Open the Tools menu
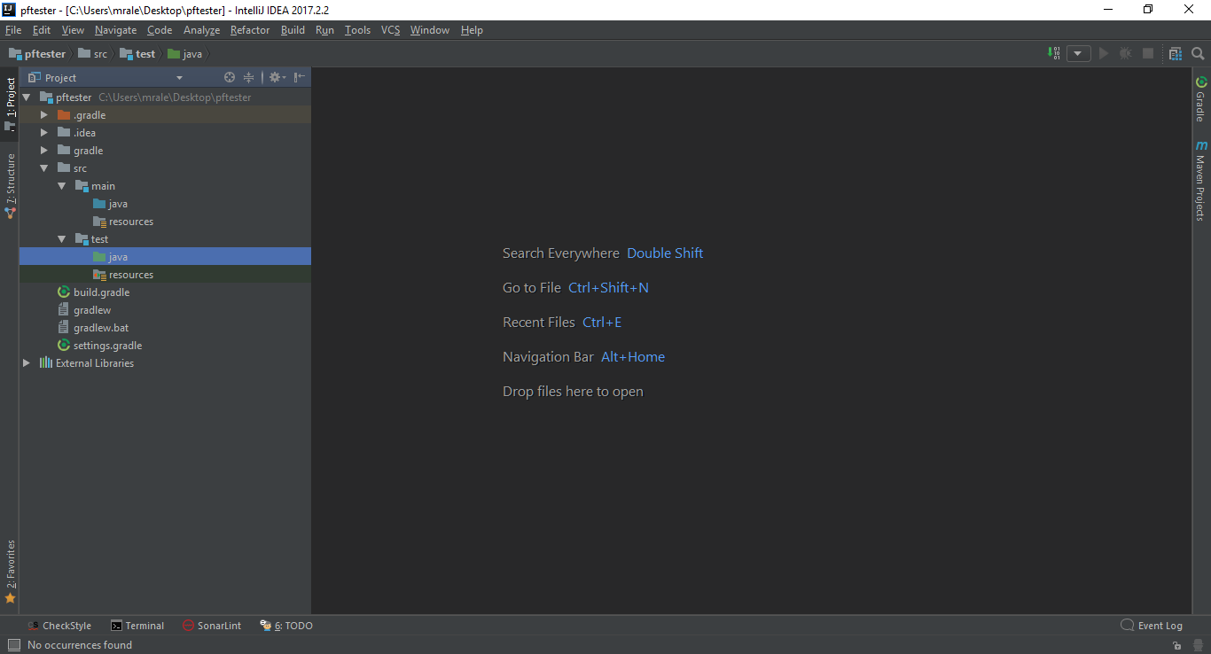 pos(358,30)
